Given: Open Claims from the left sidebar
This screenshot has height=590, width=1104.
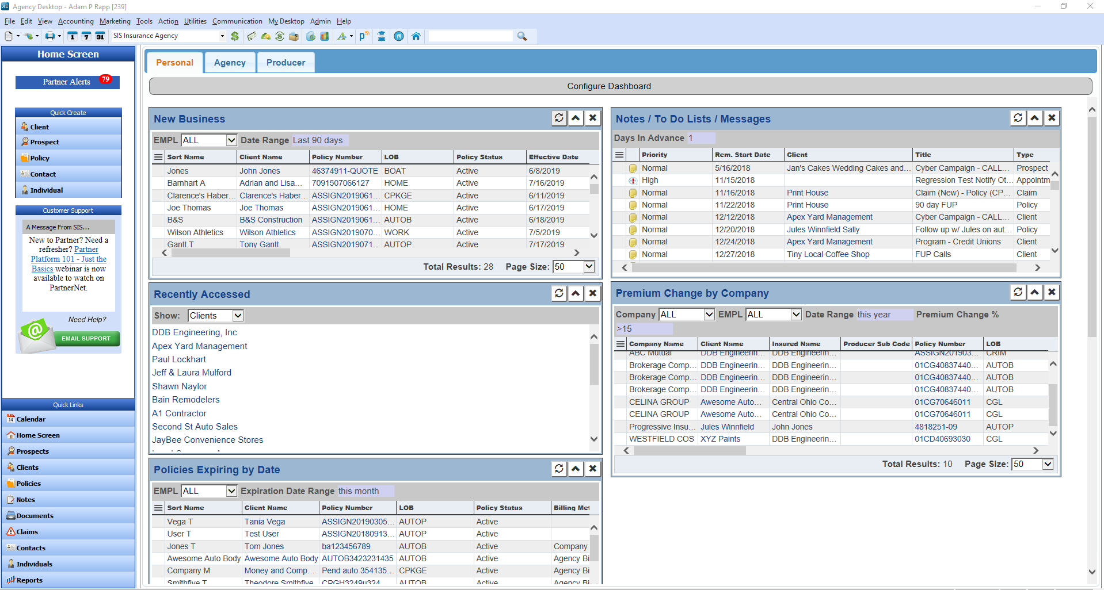Looking at the screenshot, I should coord(26,531).
